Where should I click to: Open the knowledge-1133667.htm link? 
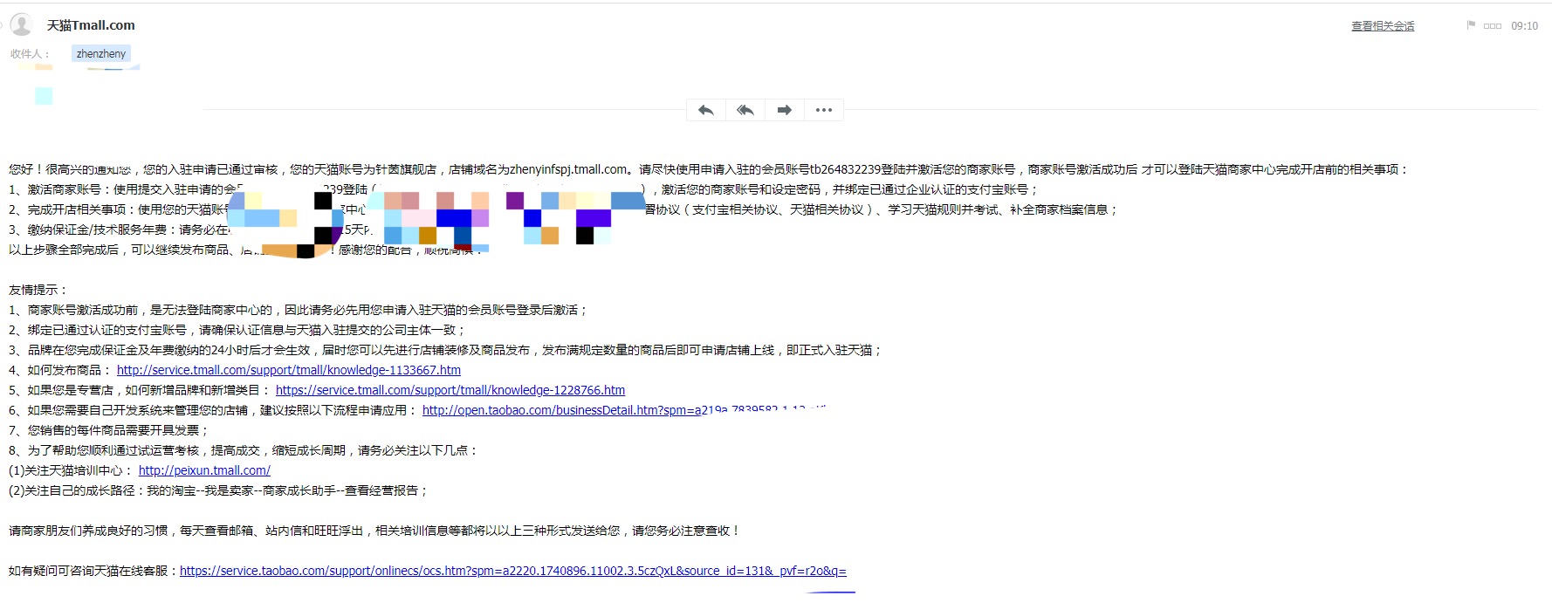pyautogui.click(x=289, y=370)
